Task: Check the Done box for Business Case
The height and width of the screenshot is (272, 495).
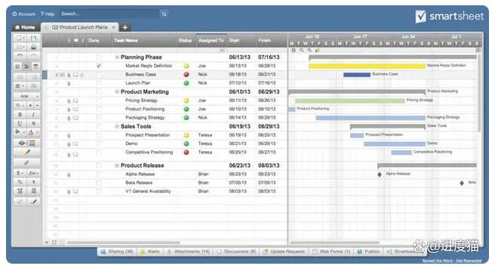Action: tap(99, 75)
